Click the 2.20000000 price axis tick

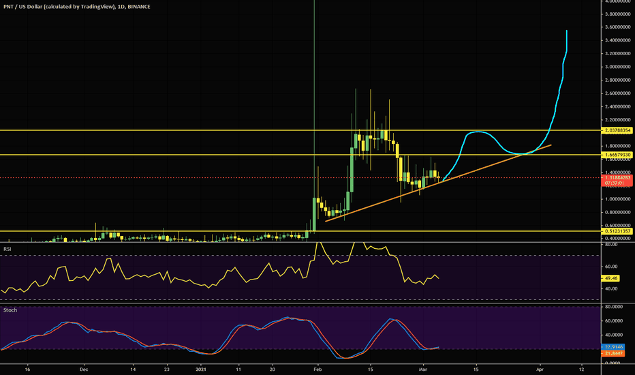pos(617,120)
